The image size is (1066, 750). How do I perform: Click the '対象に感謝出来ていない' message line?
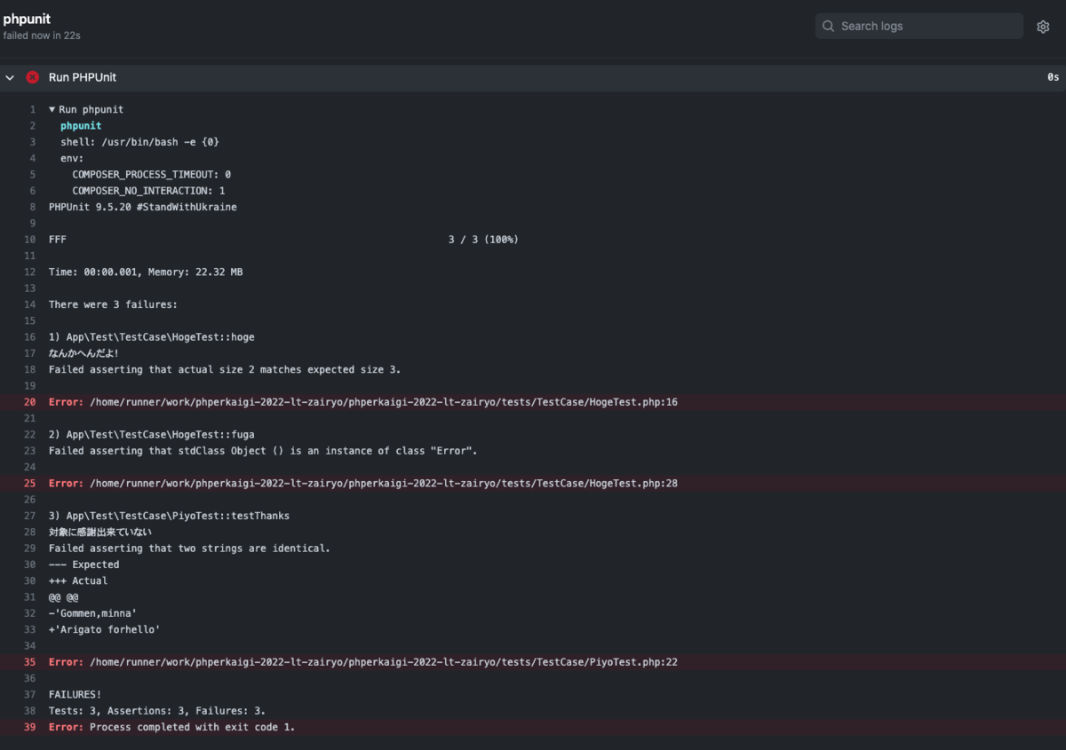(100, 533)
